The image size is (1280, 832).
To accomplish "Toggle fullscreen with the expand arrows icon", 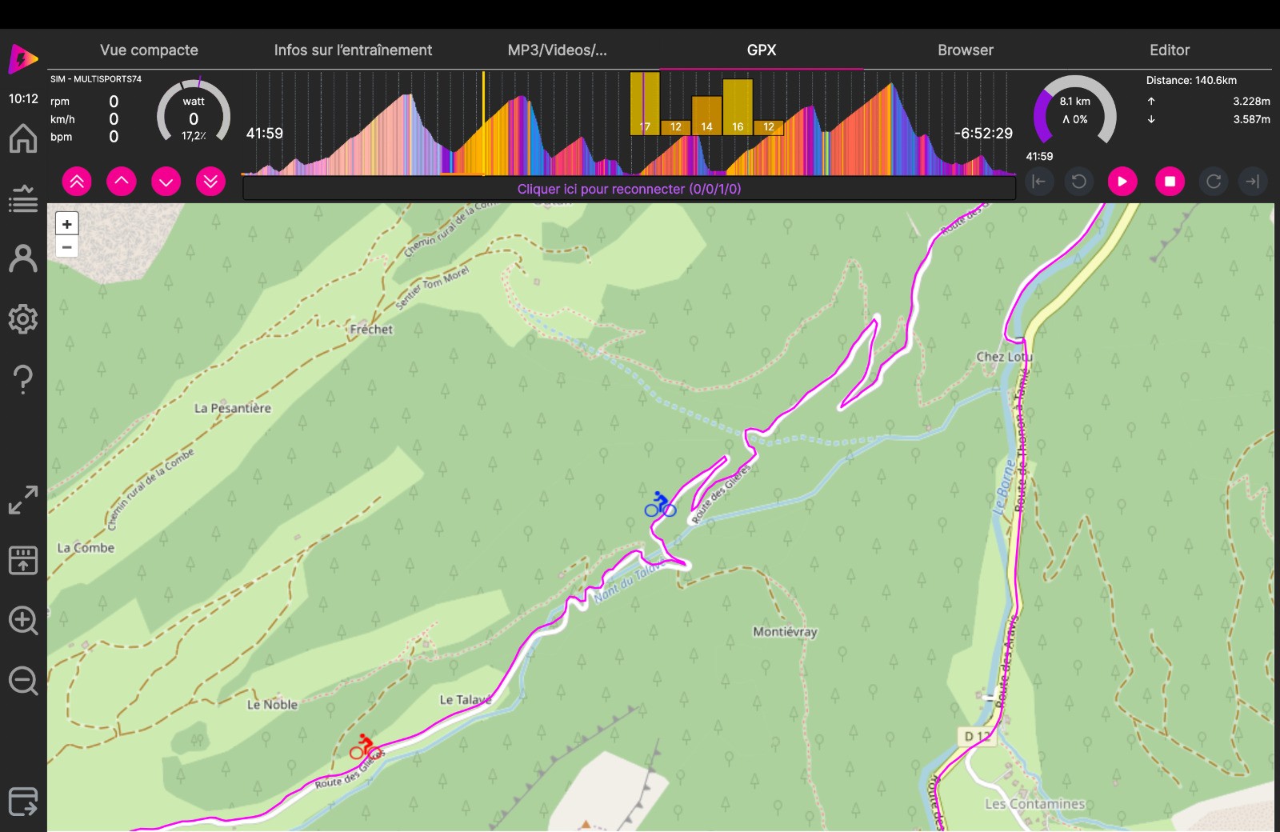I will [x=23, y=500].
